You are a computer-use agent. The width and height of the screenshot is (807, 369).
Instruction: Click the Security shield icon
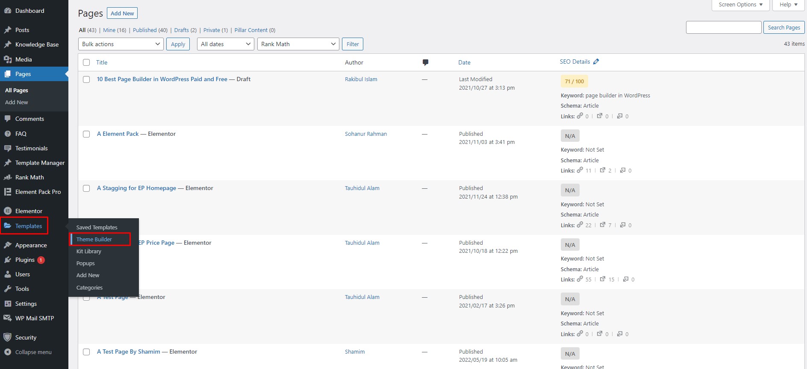pyautogui.click(x=7, y=337)
